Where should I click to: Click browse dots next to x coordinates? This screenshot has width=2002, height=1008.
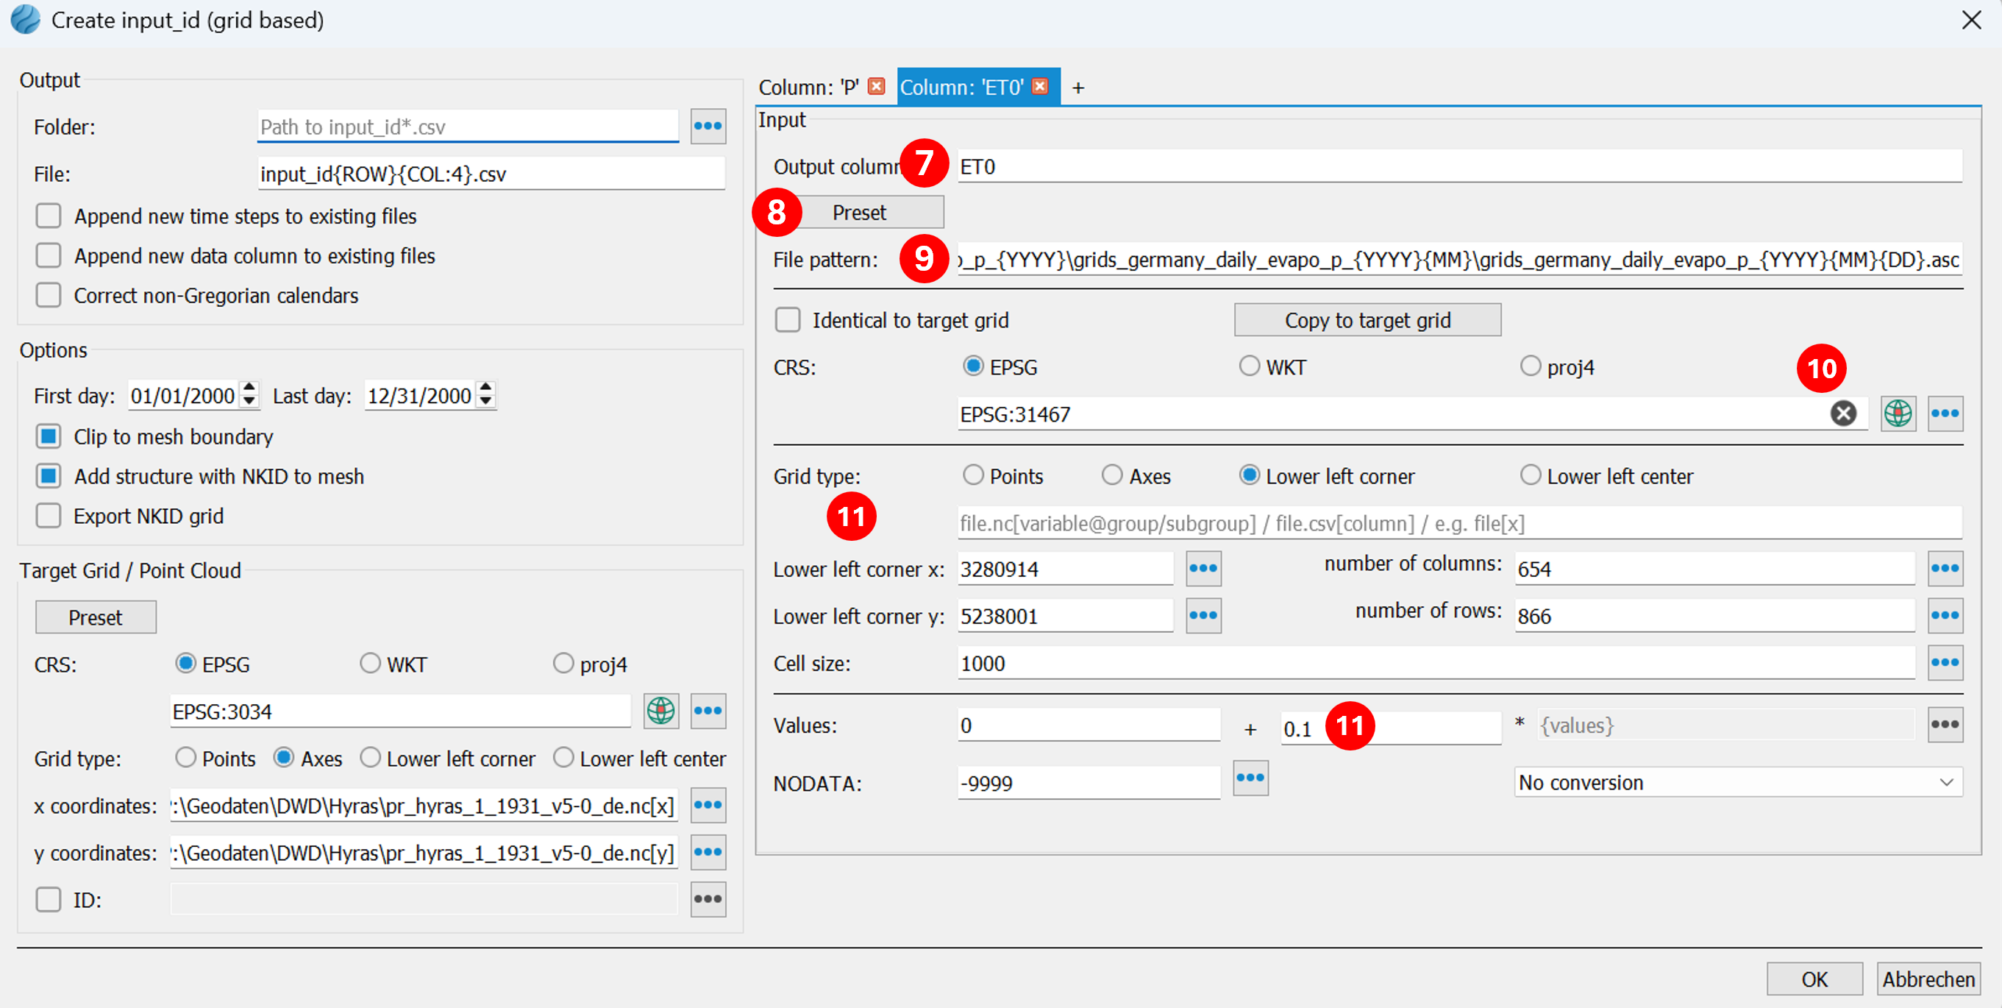pos(708,805)
